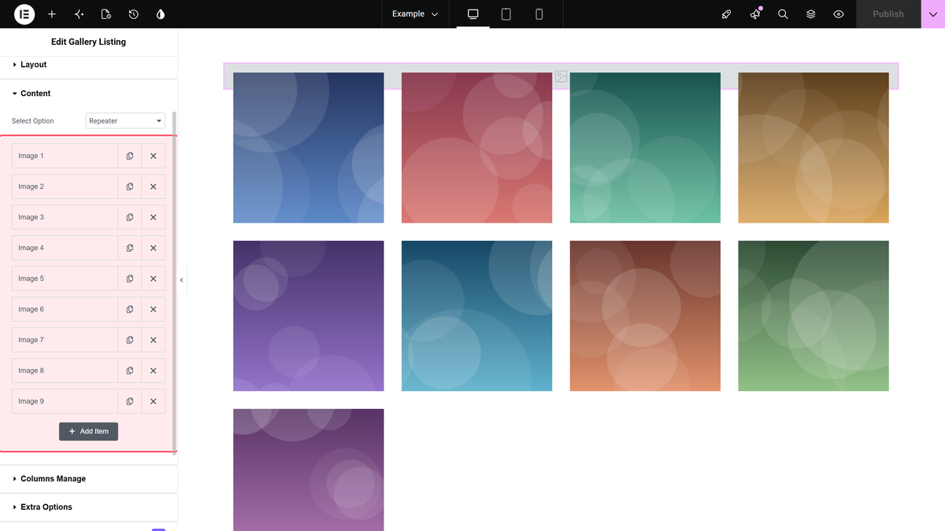This screenshot has width=945, height=531.
Task: Add a new element with plus icon
Action: 52,14
